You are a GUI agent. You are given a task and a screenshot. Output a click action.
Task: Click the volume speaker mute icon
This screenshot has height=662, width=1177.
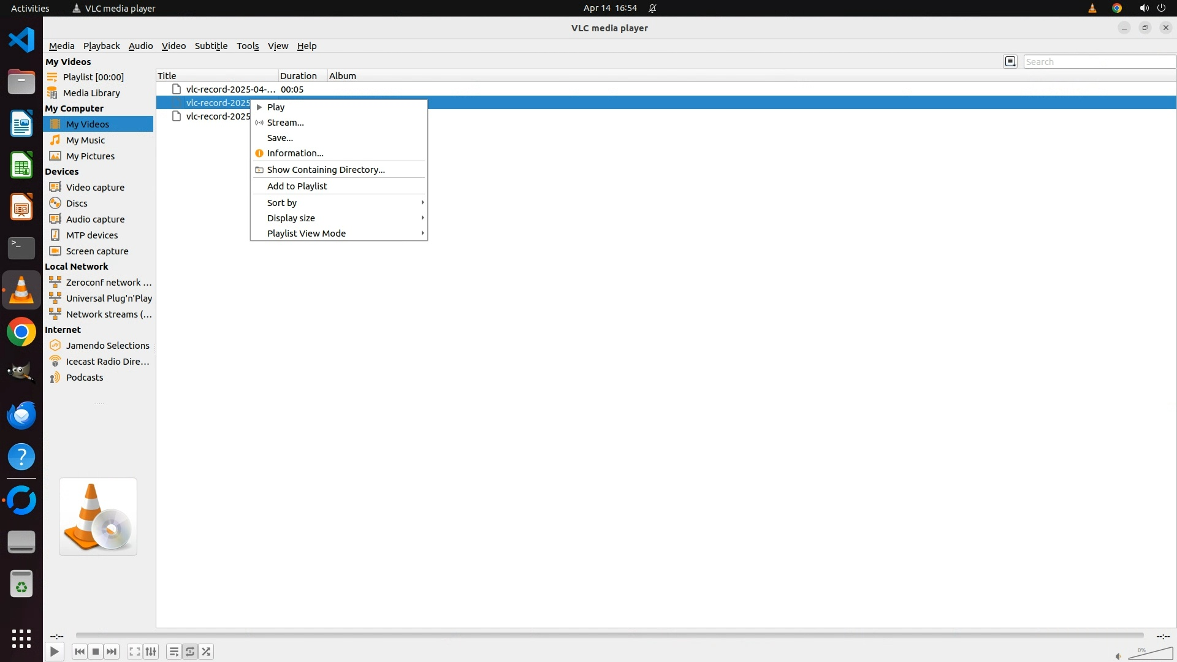1118,656
